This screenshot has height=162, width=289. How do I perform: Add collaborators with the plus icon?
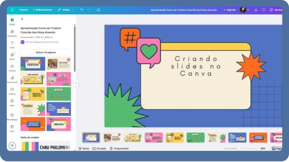[x=248, y=10]
